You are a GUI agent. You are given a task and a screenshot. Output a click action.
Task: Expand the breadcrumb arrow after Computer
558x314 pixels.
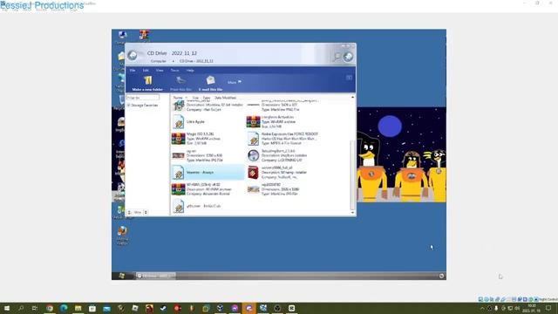[x=174, y=61]
